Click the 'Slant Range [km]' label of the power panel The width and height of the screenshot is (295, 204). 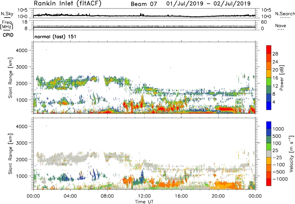coord(10,78)
